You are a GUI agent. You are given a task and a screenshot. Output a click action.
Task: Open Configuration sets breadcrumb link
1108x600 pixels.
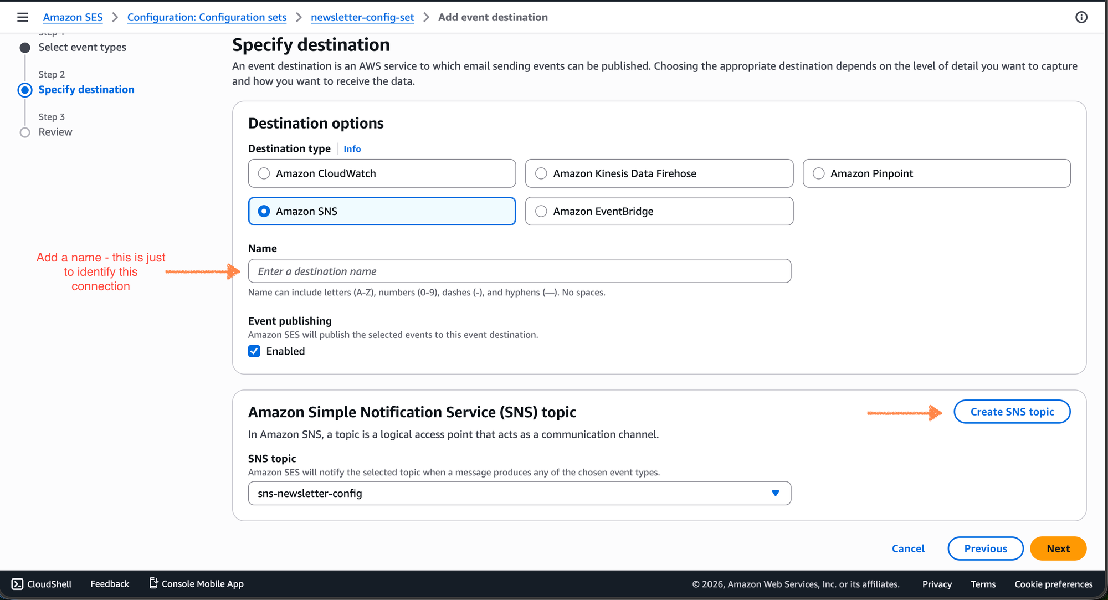tap(207, 17)
